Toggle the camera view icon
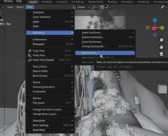This screenshot has height=136, width=168. click(x=161, y=54)
